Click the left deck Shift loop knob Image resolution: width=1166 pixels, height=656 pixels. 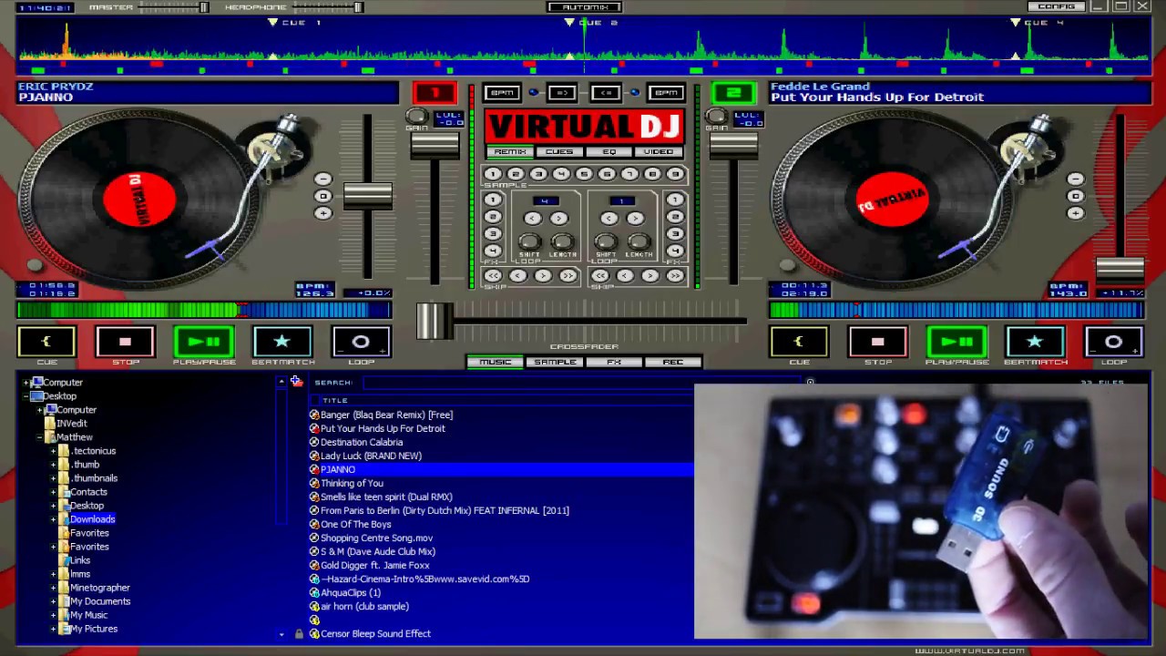(529, 241)
